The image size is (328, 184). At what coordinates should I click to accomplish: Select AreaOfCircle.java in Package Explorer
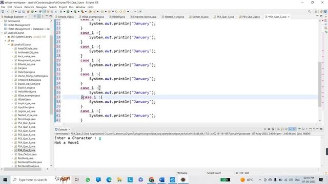point(27,49)
